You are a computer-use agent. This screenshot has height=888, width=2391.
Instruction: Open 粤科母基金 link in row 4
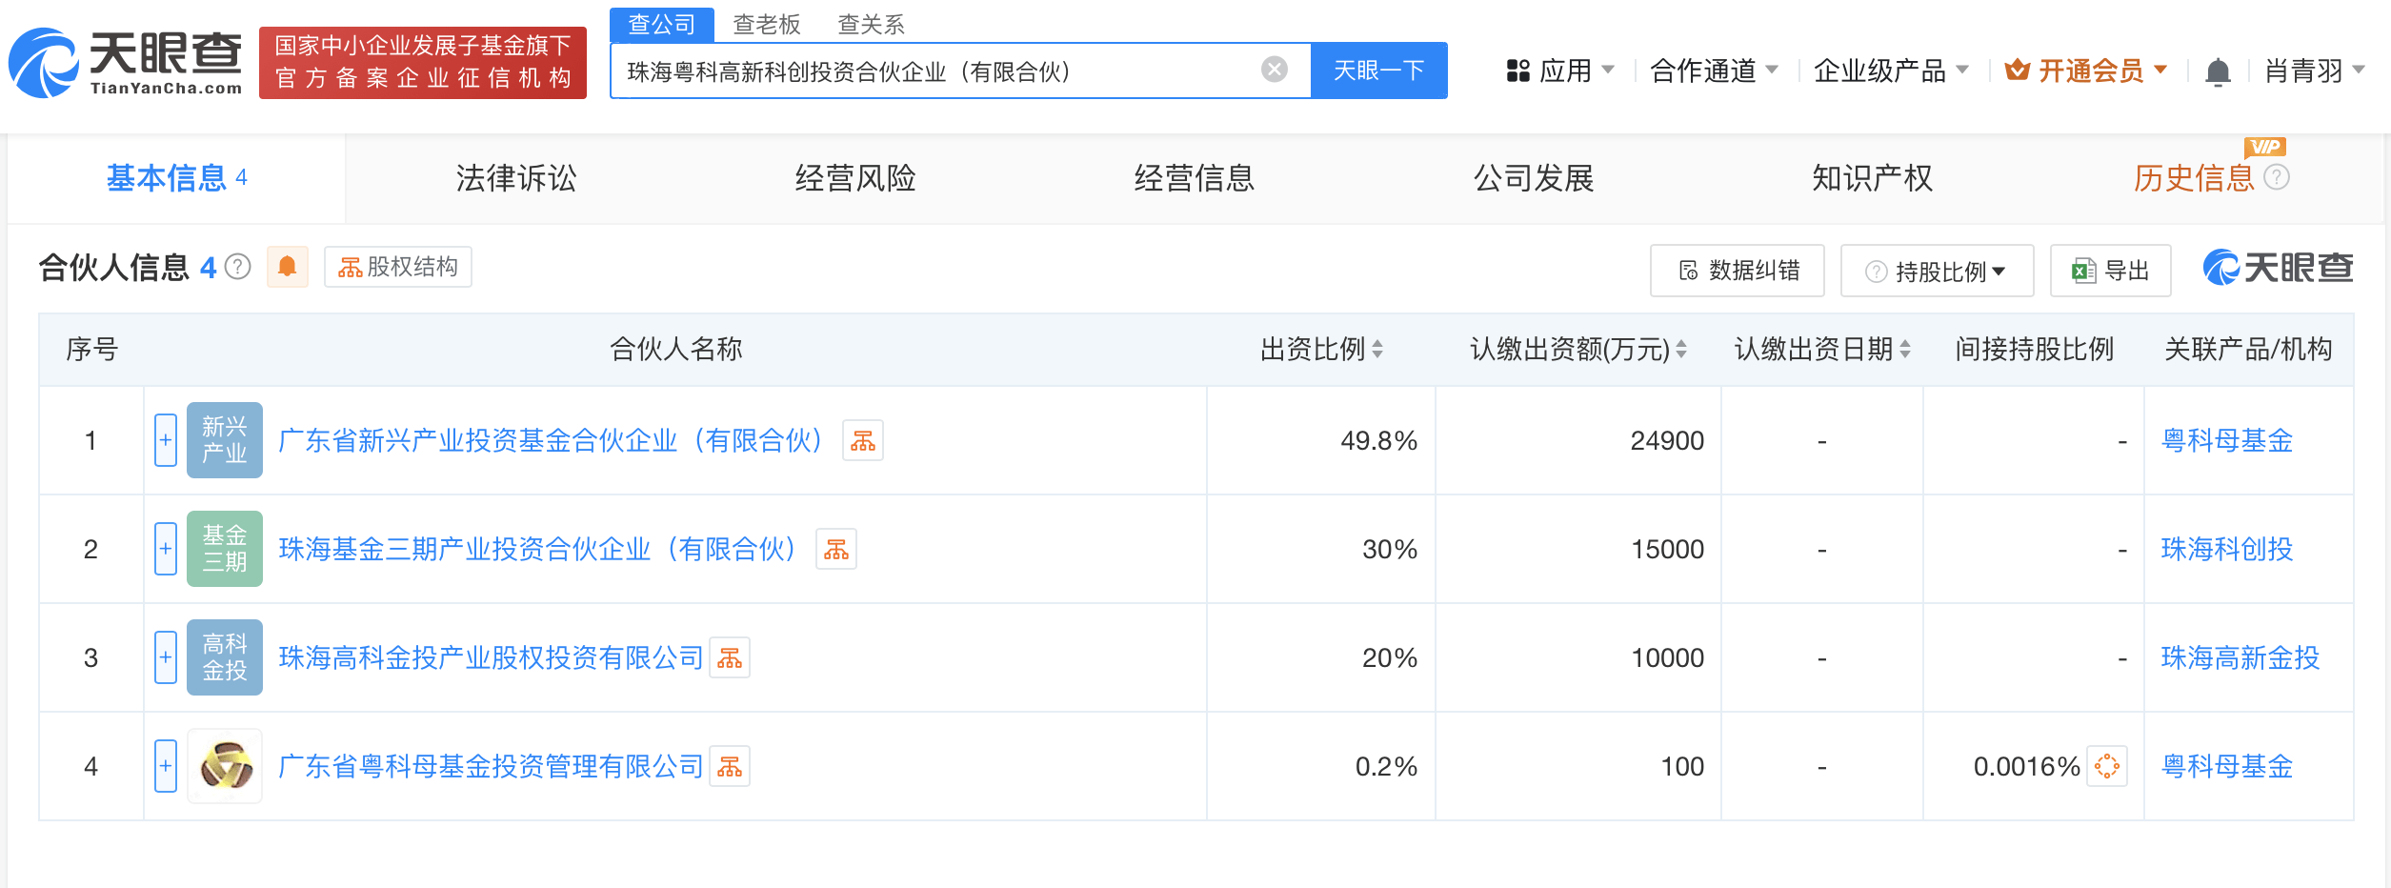coord(2227,766)
